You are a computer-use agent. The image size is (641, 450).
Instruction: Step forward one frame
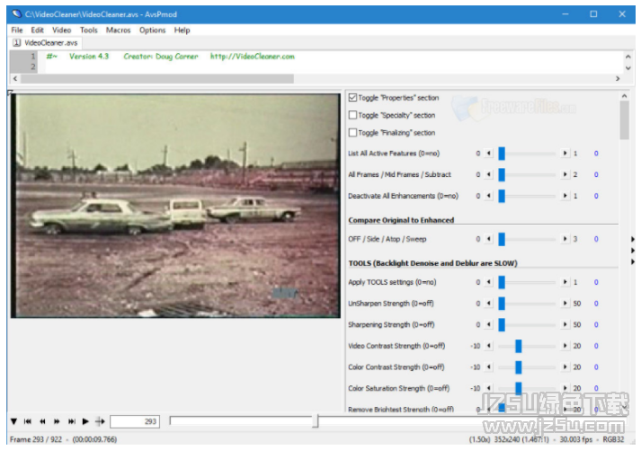click(x=57, y=421)
